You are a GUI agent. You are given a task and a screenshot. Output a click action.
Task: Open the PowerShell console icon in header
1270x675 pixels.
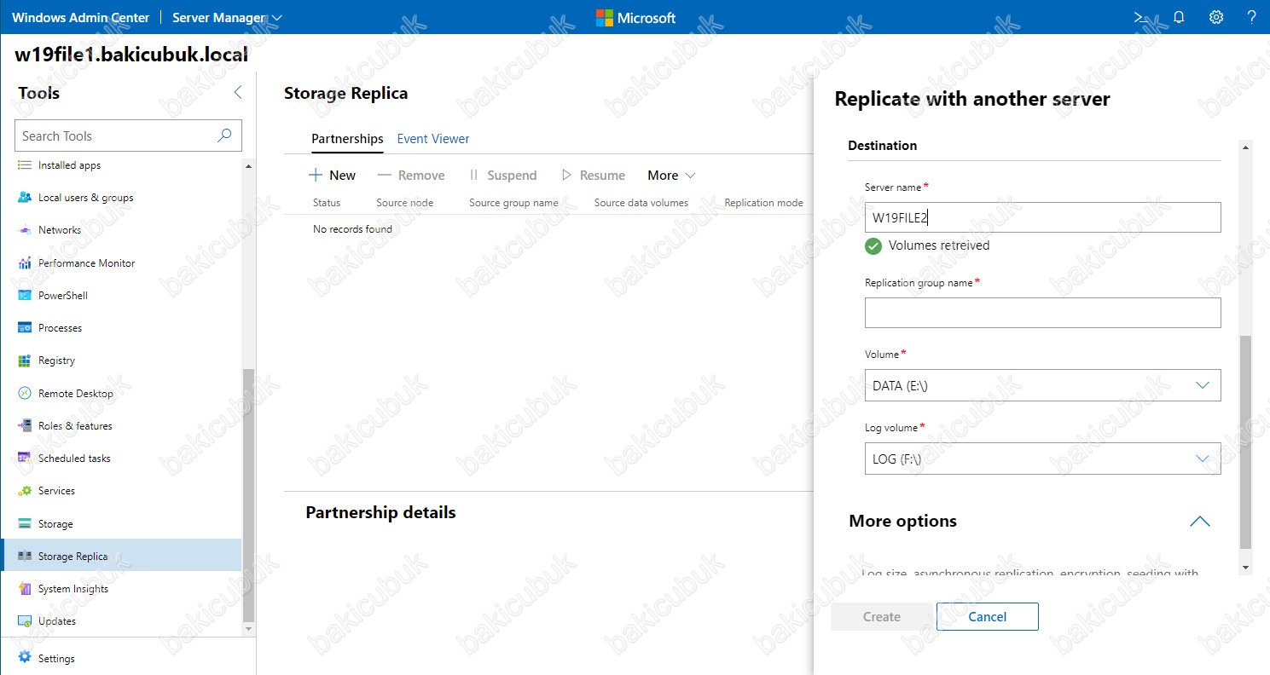[1141, 17]
